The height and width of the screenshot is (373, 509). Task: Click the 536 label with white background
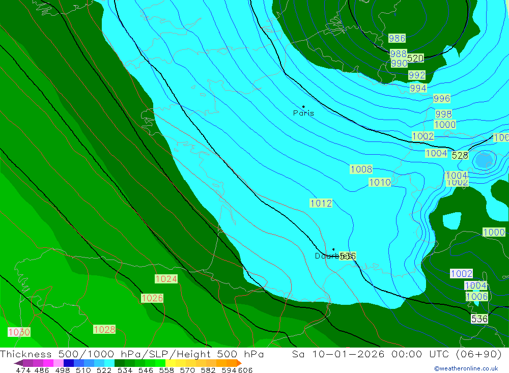click(x=479, y=319)
